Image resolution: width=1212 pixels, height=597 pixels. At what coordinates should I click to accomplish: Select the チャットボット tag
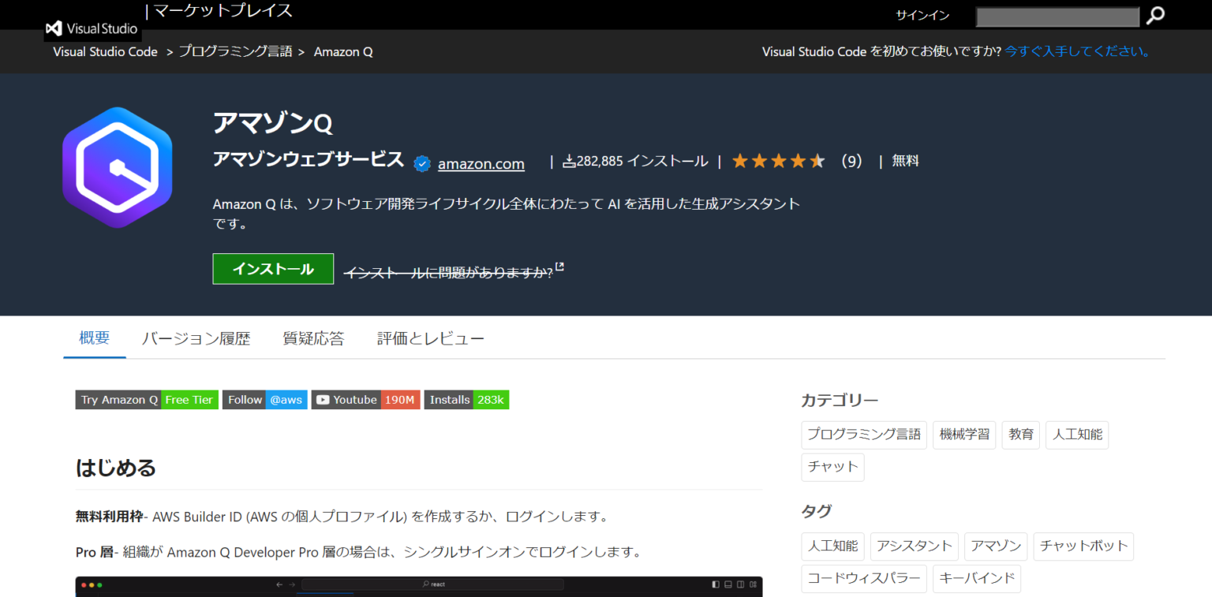coord(1083,546)
